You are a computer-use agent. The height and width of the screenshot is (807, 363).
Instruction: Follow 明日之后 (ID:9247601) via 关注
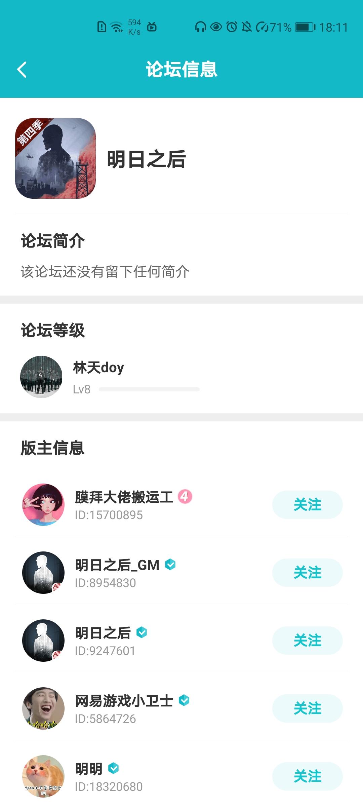[308, 641]
